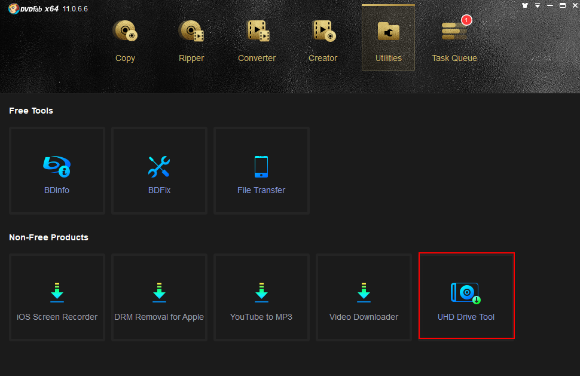Screen dimensions: 580x376
Task: Expand the title bar dropdown menu arrow
Action: click(538, 5)
